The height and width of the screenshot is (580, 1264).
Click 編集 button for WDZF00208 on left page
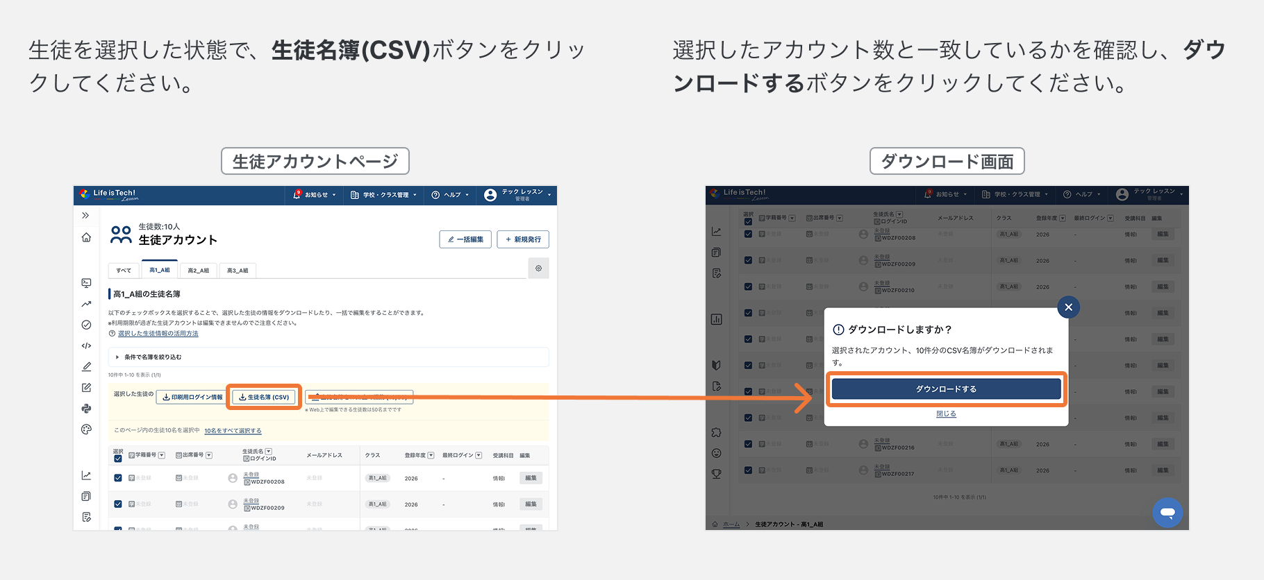click(531, 478)
